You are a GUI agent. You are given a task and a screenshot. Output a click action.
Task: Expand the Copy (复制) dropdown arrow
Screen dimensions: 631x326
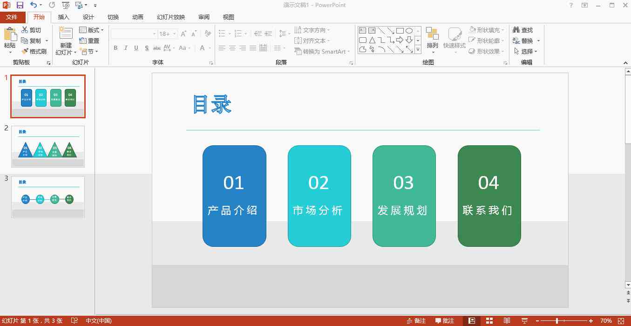pyautogui.click(x=47, y=41)
